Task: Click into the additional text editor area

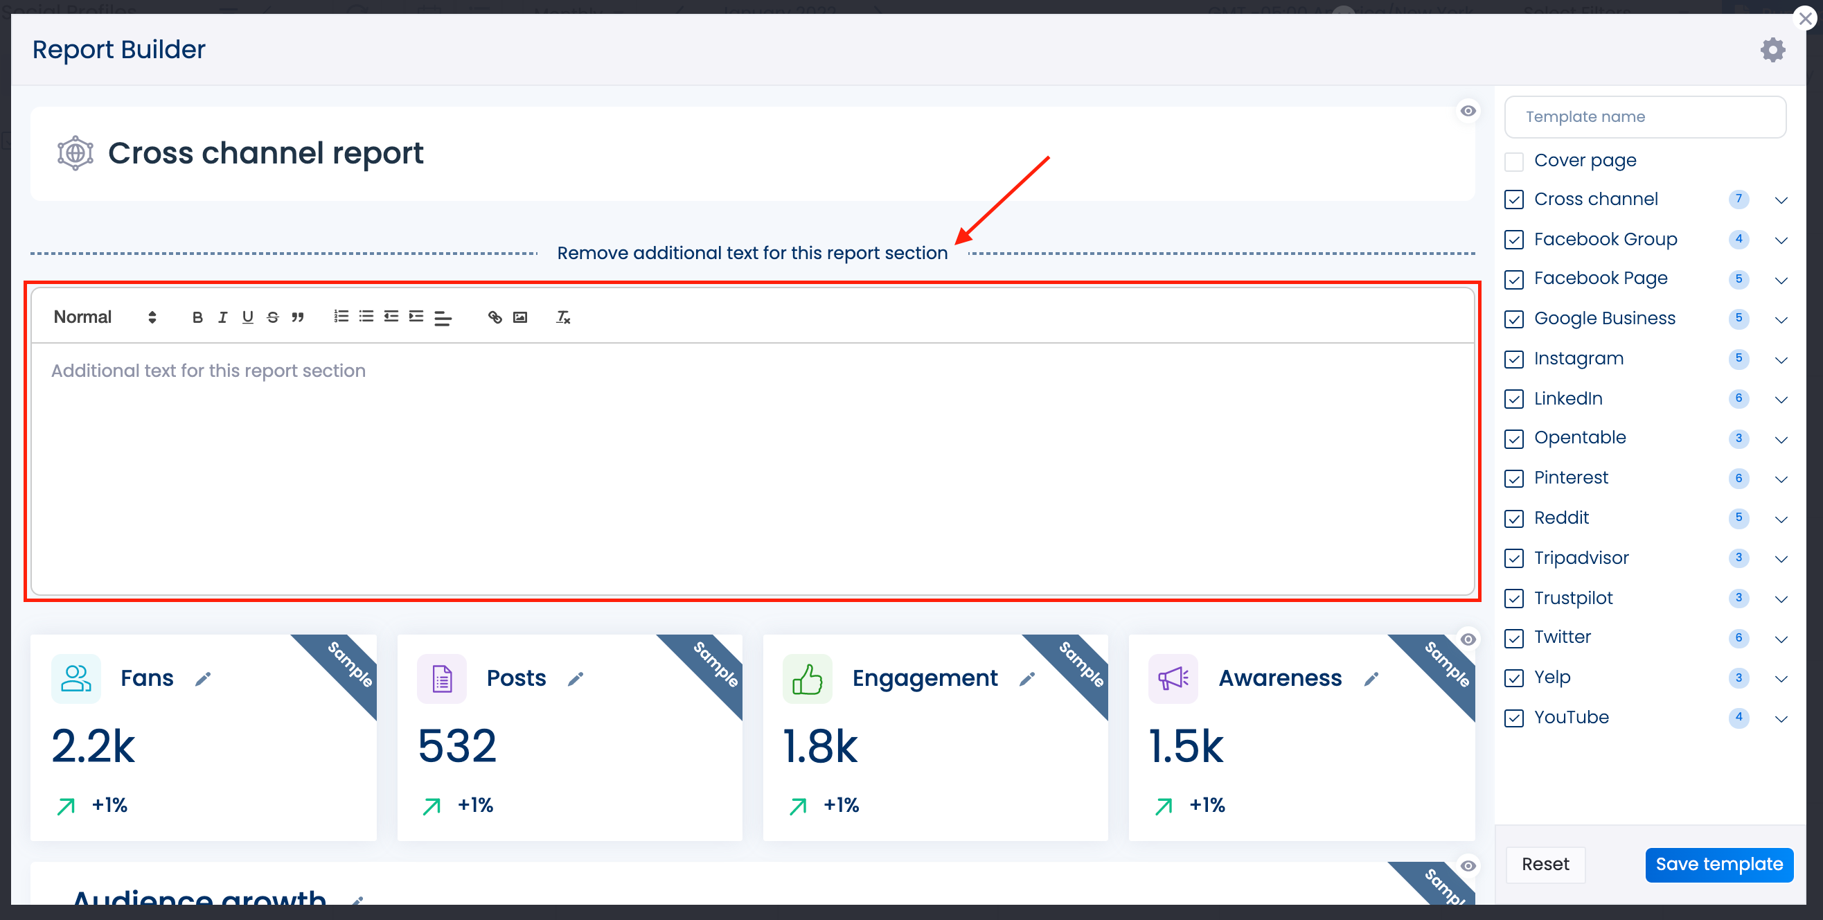Action: click(752, 468)
